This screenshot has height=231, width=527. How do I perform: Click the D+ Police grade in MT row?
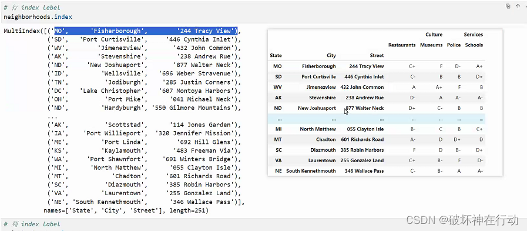(457, 139)
